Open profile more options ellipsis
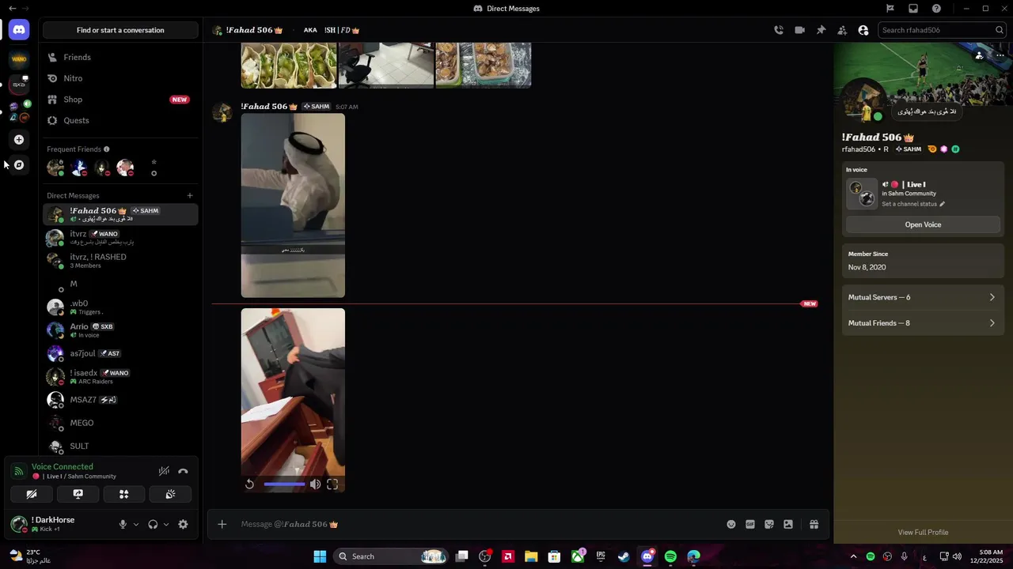Screen dimensions: 1013x569 pyautogui.click(x=1000, y=55)
